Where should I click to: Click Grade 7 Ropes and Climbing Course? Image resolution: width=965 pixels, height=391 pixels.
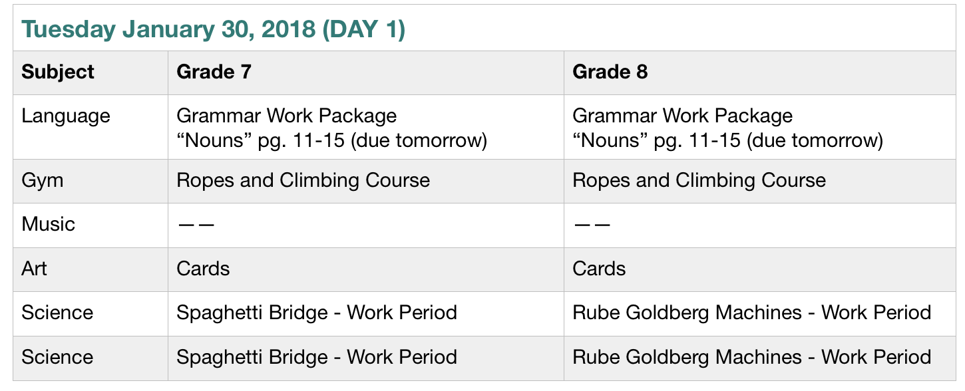tap(303, 180)
